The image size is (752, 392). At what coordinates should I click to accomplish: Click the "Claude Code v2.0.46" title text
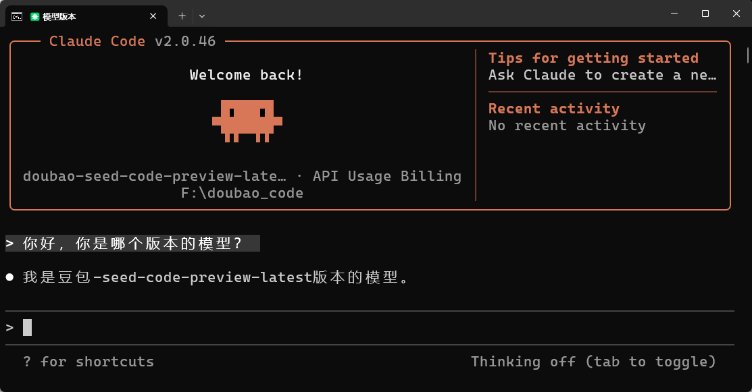(x=132, y=41)
